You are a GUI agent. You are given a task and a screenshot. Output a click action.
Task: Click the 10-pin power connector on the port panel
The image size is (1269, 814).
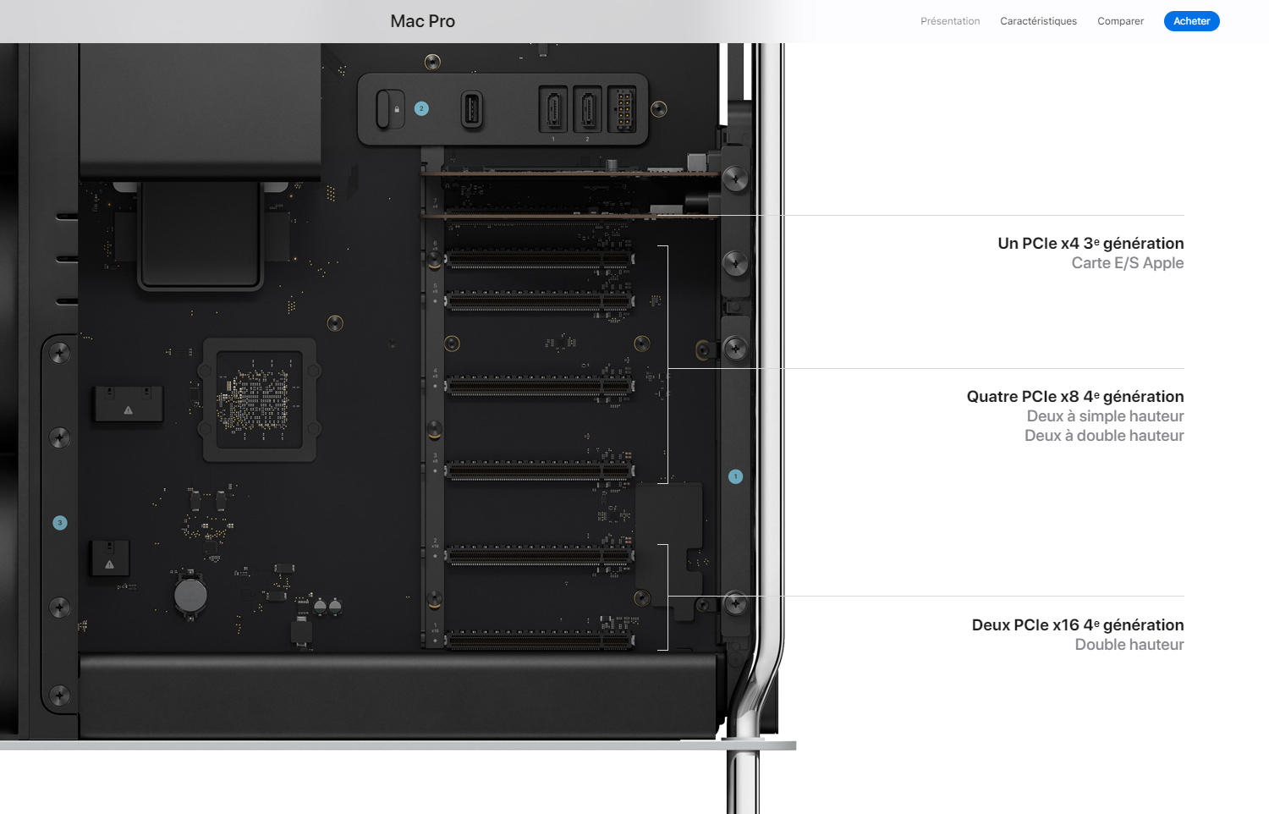[622, 110]
